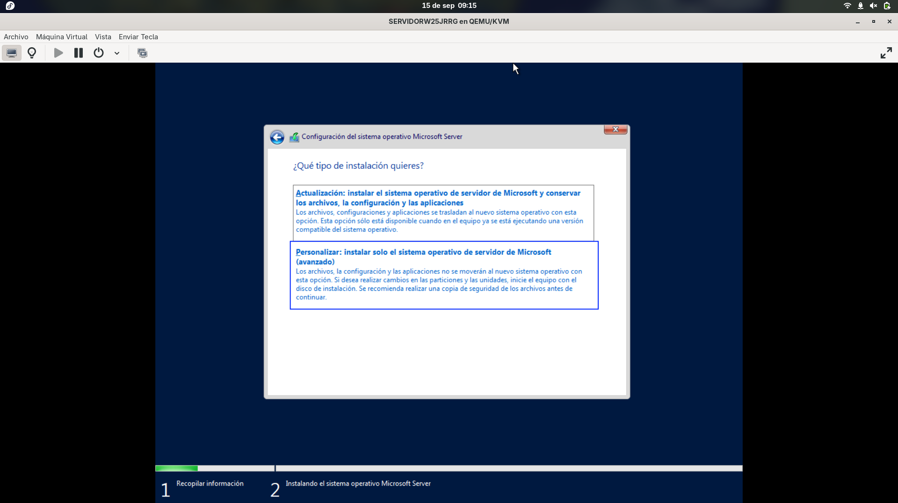898x503 pixels.
Task: Expand the shutdown options dropdown arrow
Action: 117,53
